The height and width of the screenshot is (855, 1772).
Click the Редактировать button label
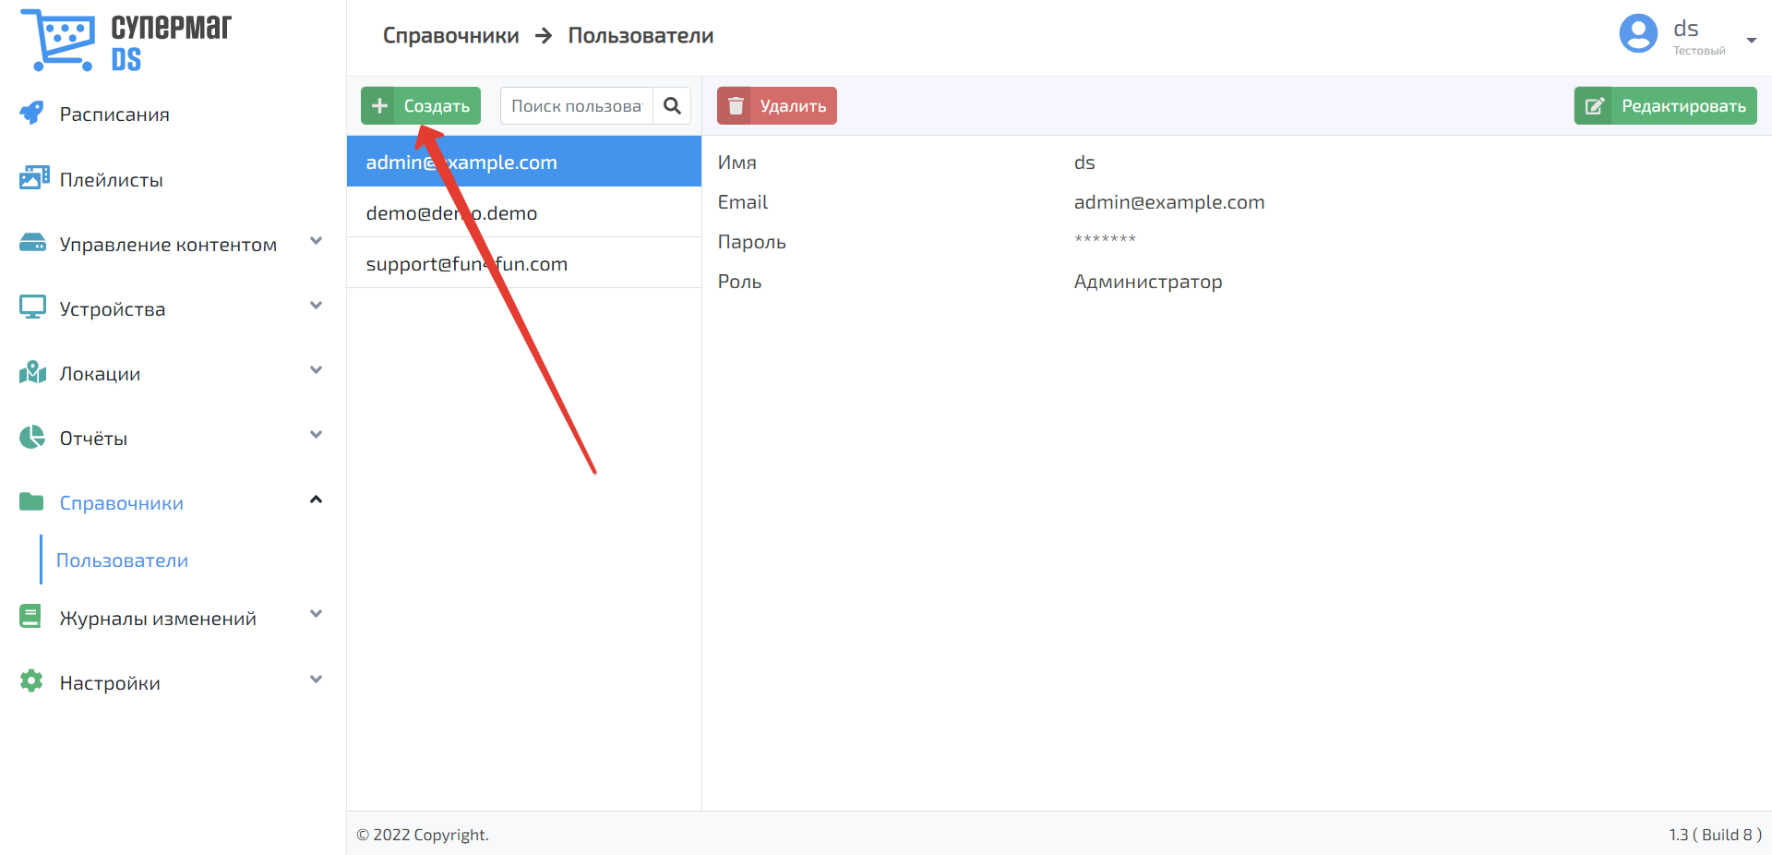pos(1683,106)
